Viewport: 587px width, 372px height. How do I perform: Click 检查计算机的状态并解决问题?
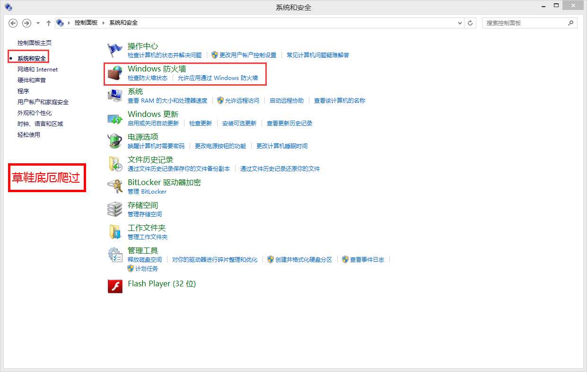coord(165,55)
